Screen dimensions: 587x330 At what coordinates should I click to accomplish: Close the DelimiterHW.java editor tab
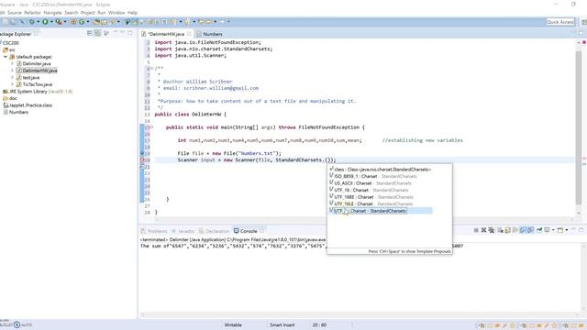[x=189, y=34]
